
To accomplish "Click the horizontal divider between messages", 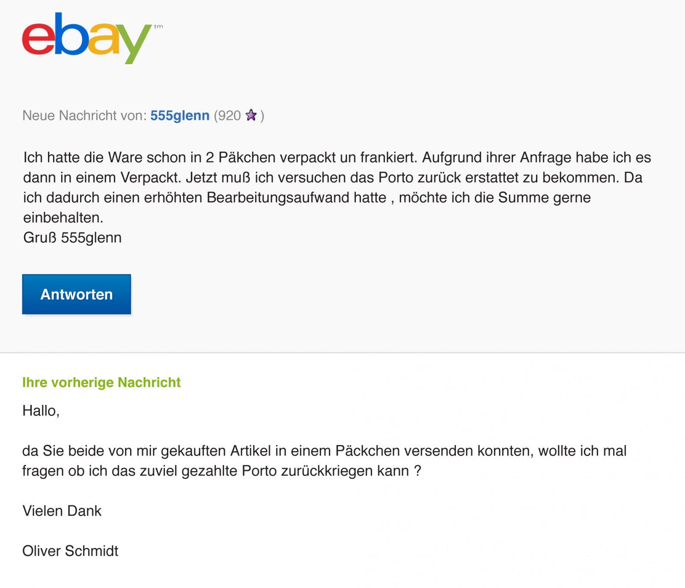I will pyautogui.click(x=342, y=353).
